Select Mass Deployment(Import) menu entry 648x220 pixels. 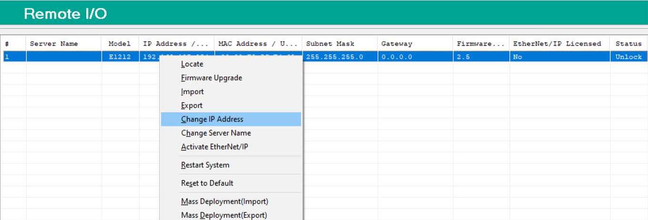click(x=224, y=201)
